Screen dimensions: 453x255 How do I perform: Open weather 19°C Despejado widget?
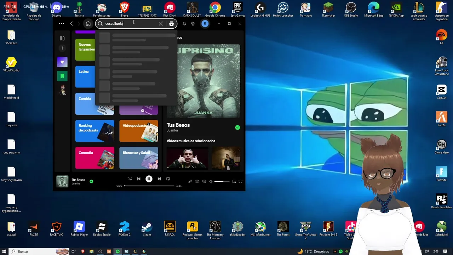pos(314,251)
